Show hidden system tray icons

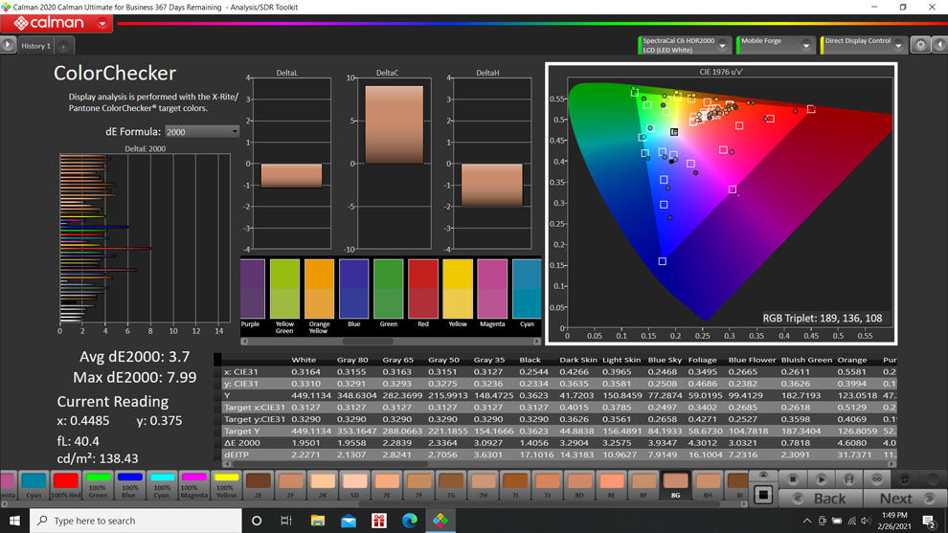coord(806,521)
